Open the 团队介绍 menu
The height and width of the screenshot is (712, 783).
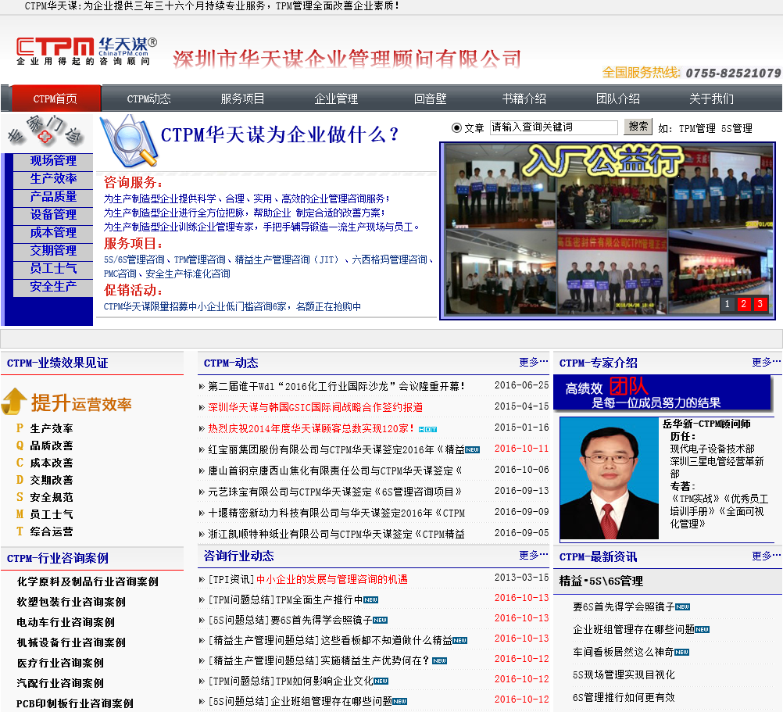618,98
